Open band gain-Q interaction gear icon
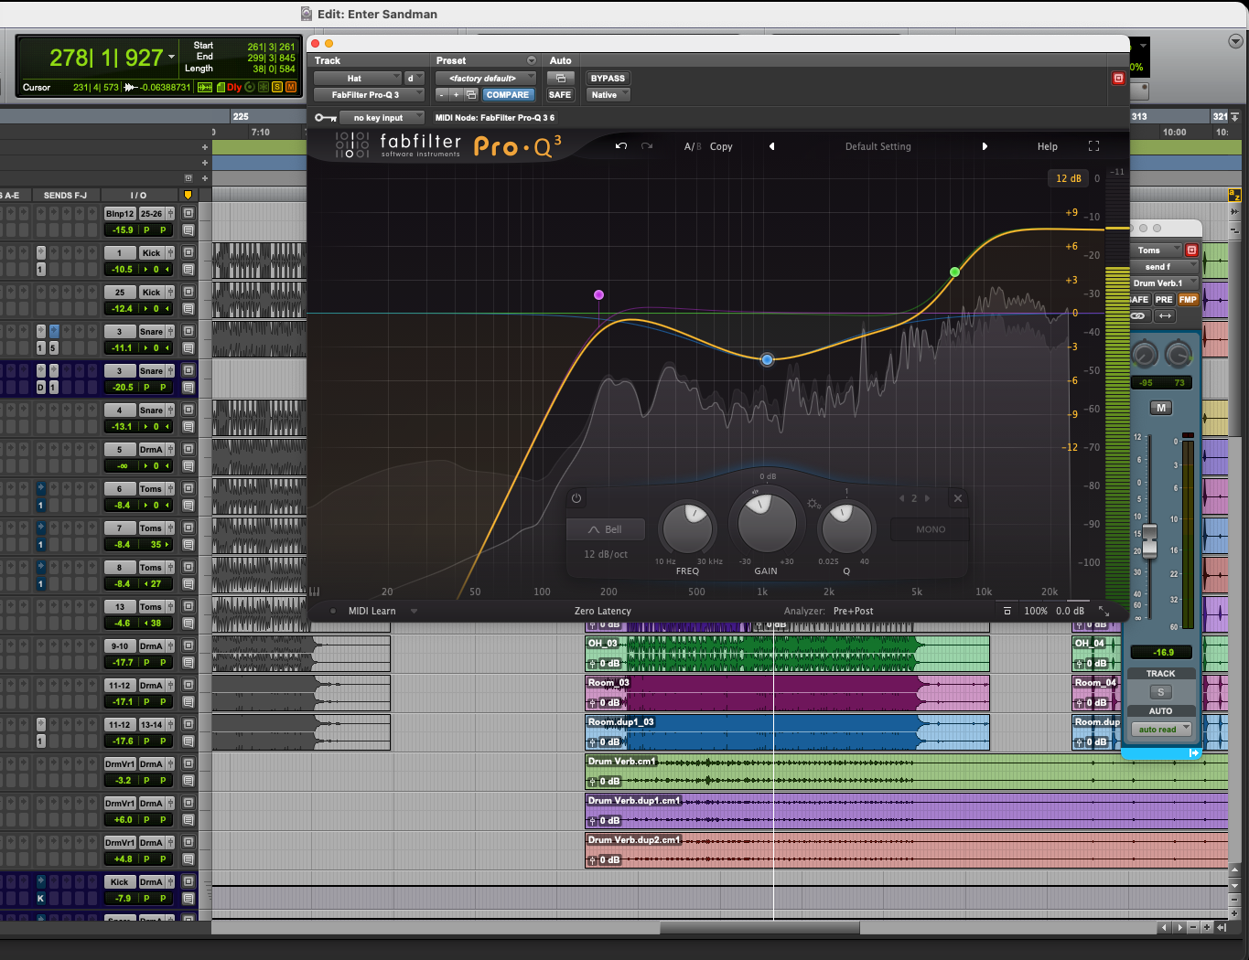The height and width of the screenshot is (960, 1249). pyautogui.click(x=813, y=504)
